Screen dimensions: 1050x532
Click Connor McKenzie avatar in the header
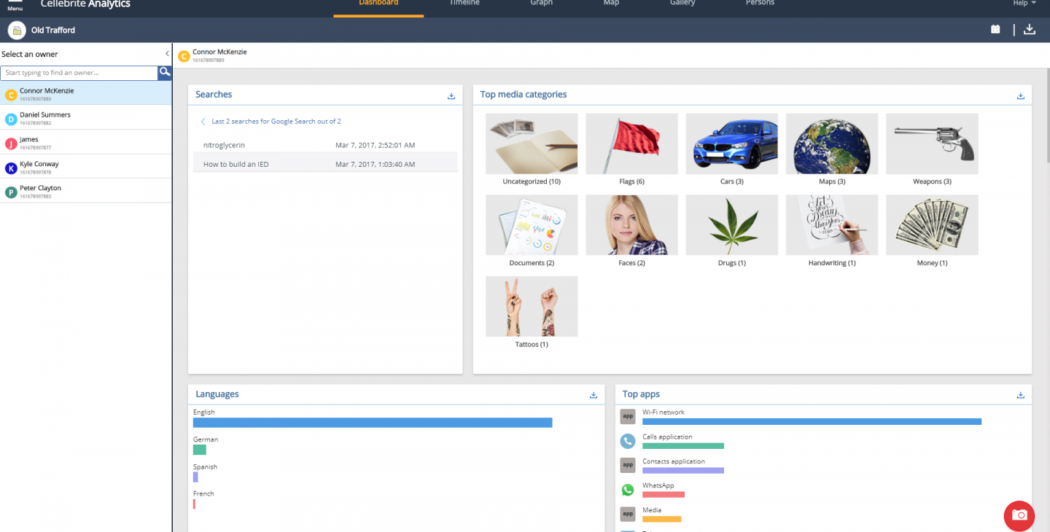(184, 55)
